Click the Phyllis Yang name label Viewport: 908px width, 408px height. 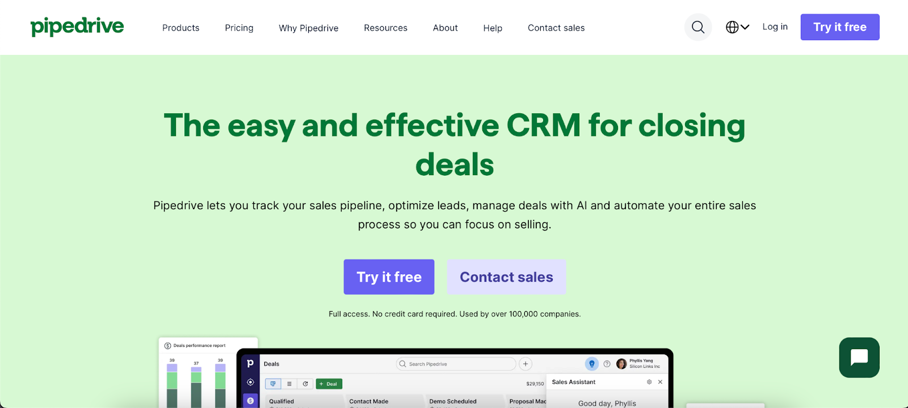coord(641,360)
